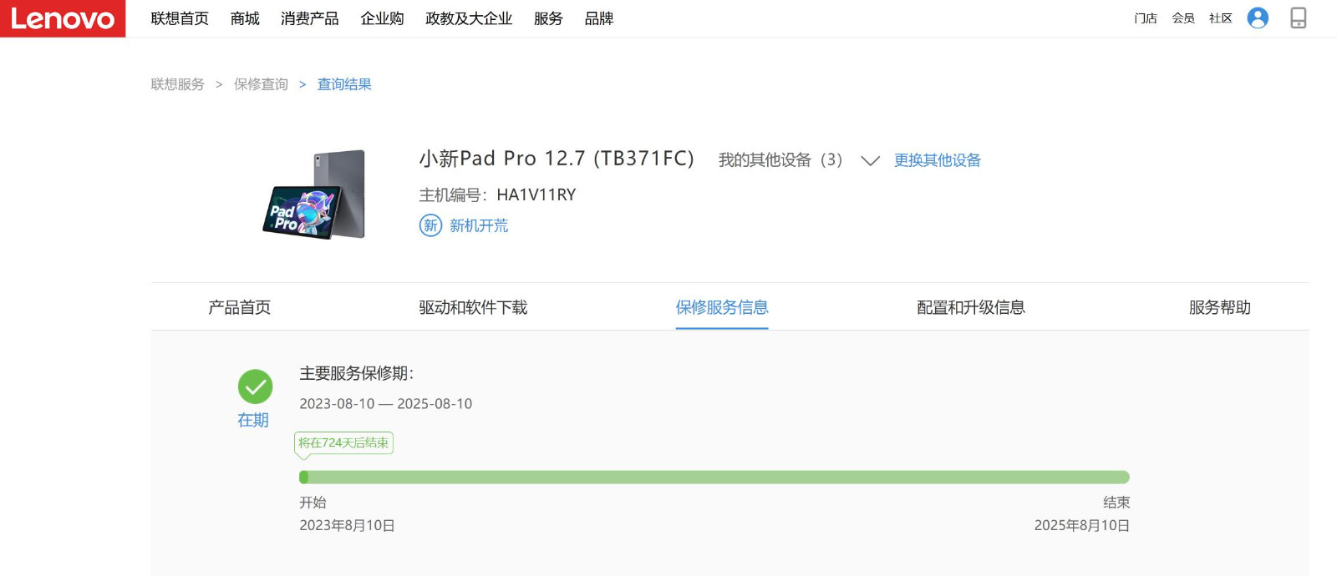Click the green checkmark warranty status icon
This screenshot has height=576, width=1337.
tap(255, 387)
